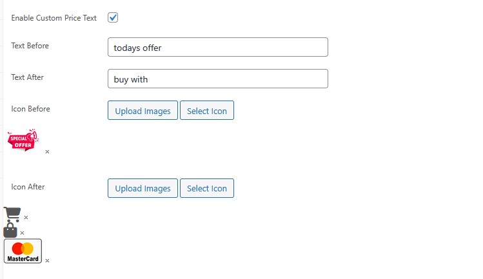This screenshot has height=279, width=483.
Task: Click Upload Images for Icon Before
Action: pos(143,111)
